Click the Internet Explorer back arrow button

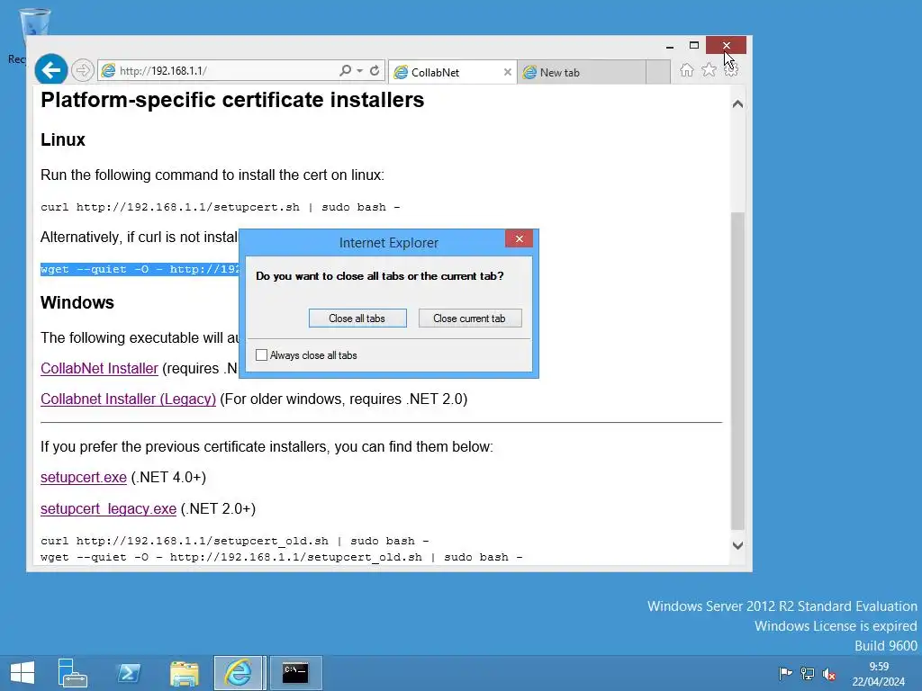(51, 70)
